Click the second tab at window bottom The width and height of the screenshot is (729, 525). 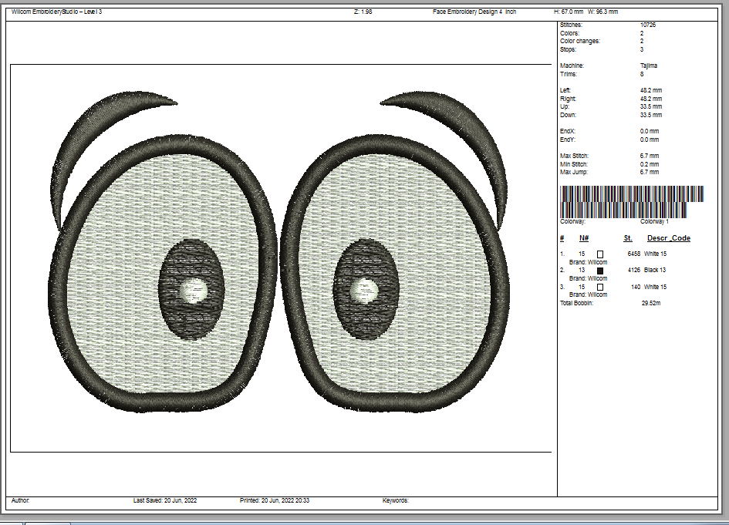pos(47,523)
